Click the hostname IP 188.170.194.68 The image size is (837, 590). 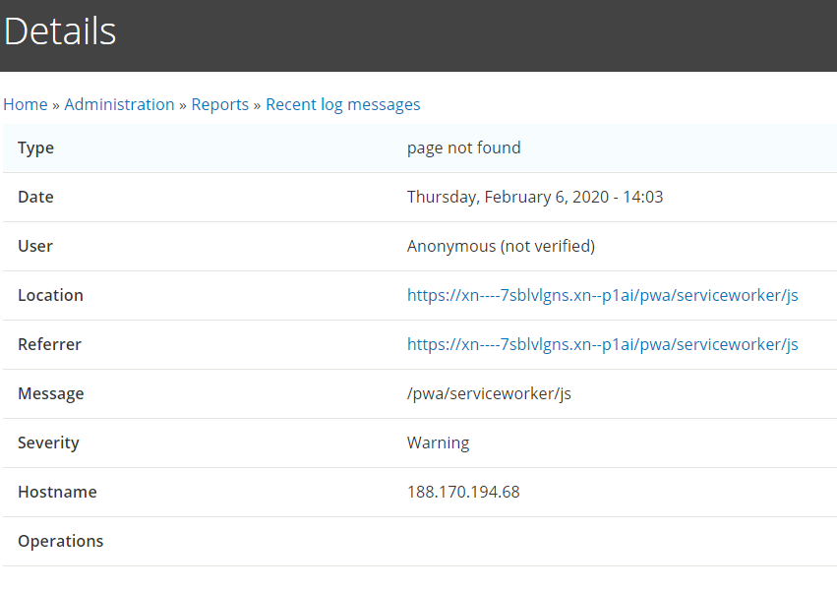point(463,492)
